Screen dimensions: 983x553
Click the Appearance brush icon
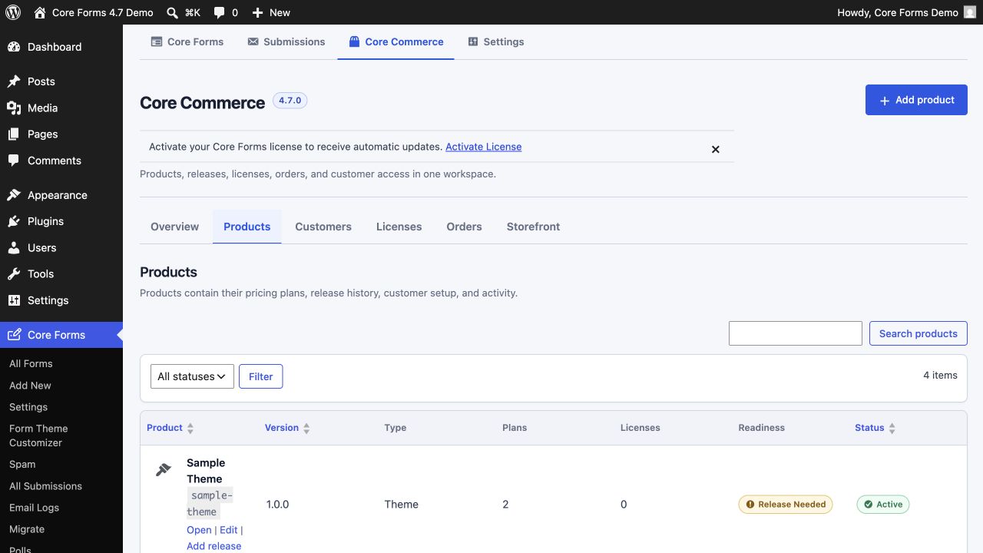14,195
